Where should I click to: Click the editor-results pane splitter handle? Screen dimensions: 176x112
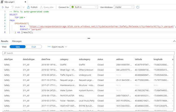pyautogui.click(x=89, y=38)
